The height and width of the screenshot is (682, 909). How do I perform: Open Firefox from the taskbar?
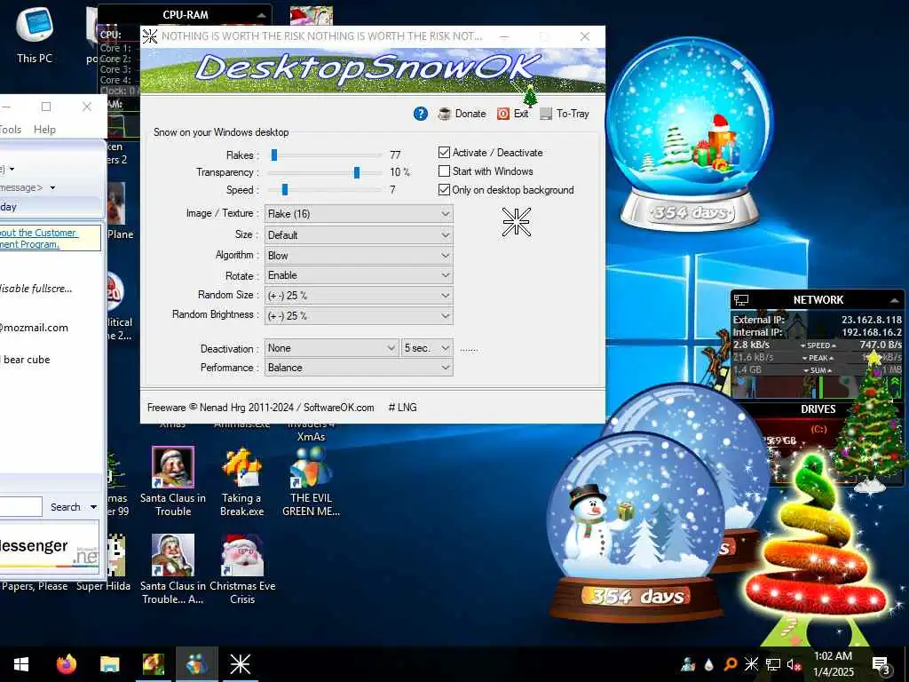pyautogui.click(x=66, y=664)
